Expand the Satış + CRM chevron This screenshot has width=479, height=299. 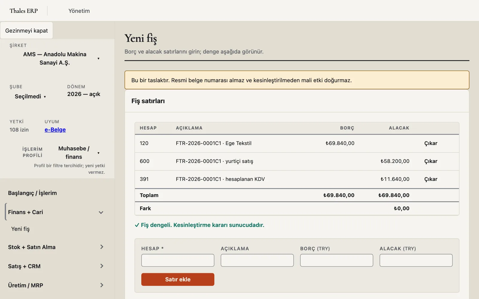tap(101, 266)
